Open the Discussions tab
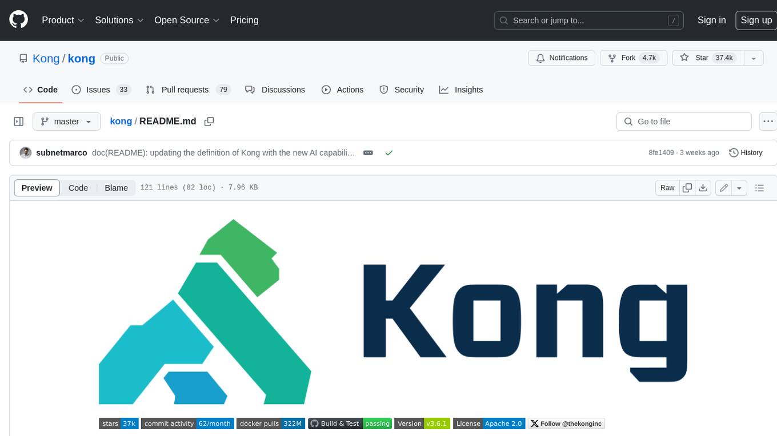Image resolution: width=777 pixels, height=436 pixels. pos(275,90)
